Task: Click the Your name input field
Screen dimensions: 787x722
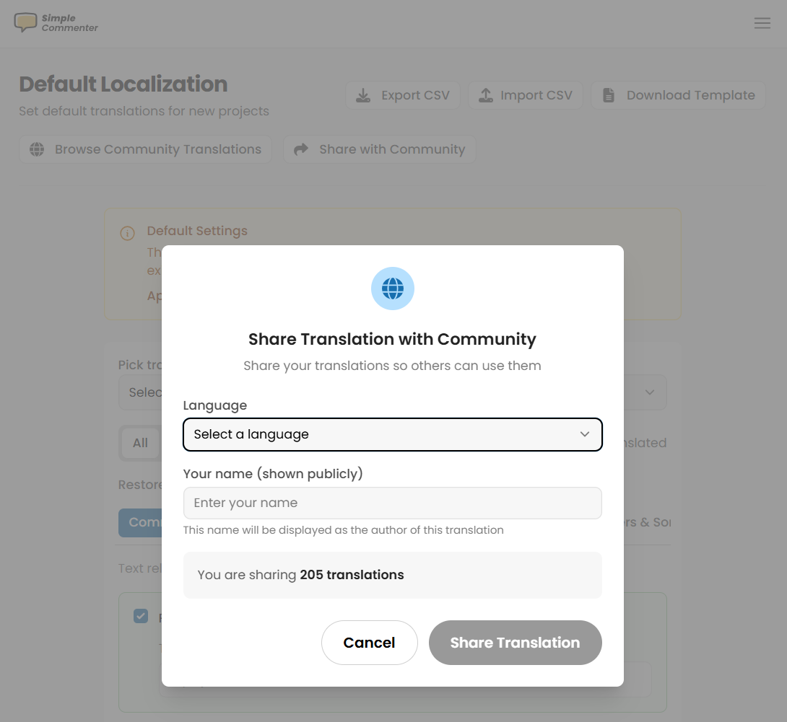Action: (392, 503)
